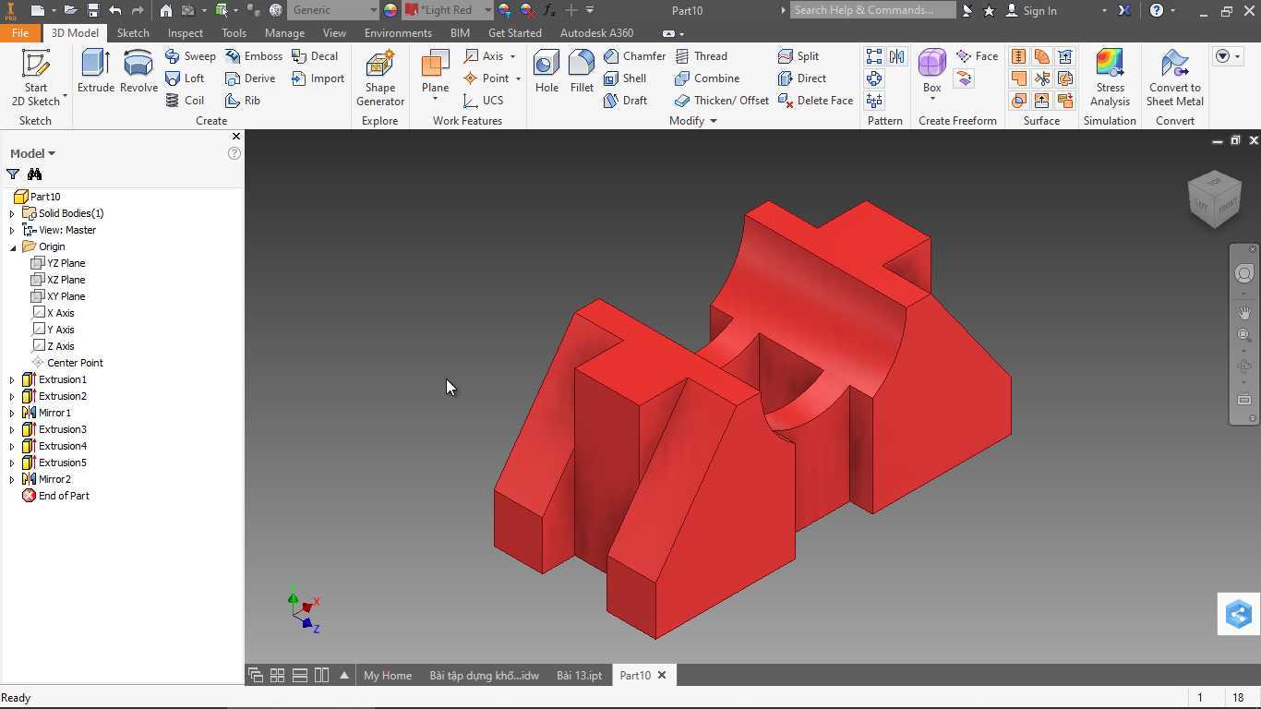Select the Revolve tool
The height and width of the screenshot is (709, 1261).
point(138,72)
